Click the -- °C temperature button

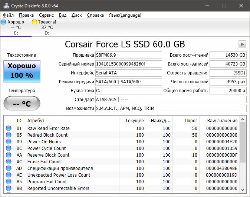coord(22,103)
